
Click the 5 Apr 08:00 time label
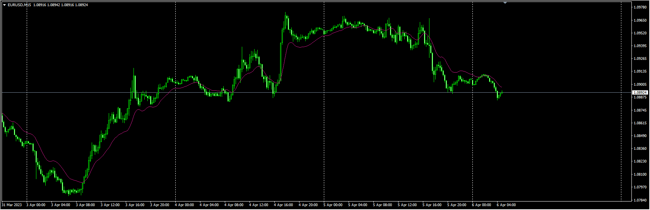tap(383, 205)
